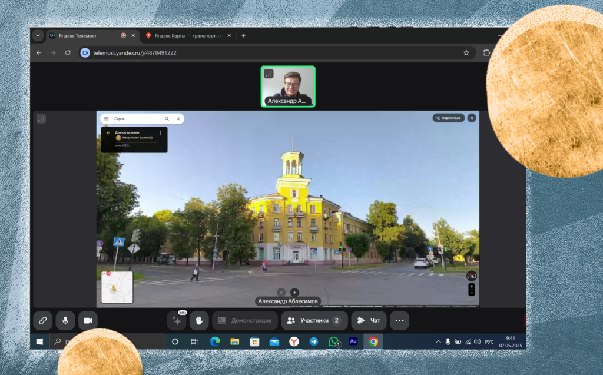Screen dimensions: 603x375
Task: Click the site info icon in address bar
Action: [85, 53]
